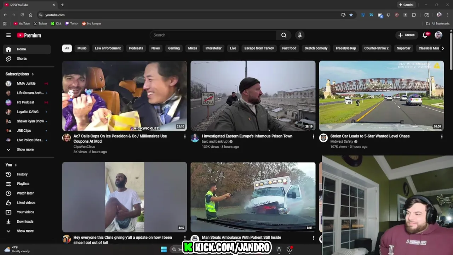Open MMA Junkie subscription channel

pos(27,84)
